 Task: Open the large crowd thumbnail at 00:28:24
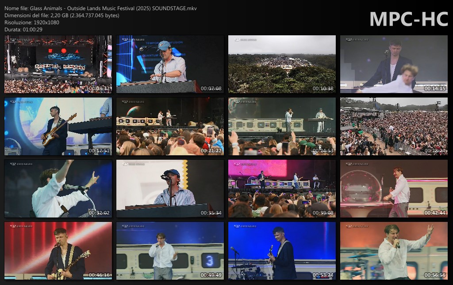[394, 126]
